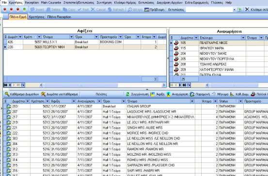Click the Προβολή preview toolbar button
Screen dimensions: 268x176
click(x=155, y=10)
